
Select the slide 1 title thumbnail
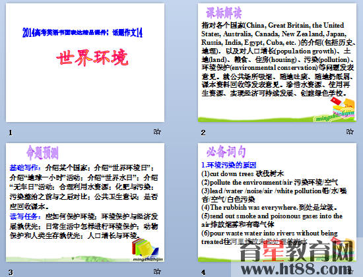(x=85, y=63)
